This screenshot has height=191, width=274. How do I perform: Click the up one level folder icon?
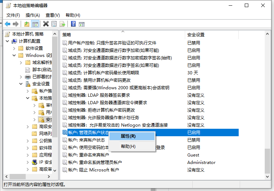27,24
